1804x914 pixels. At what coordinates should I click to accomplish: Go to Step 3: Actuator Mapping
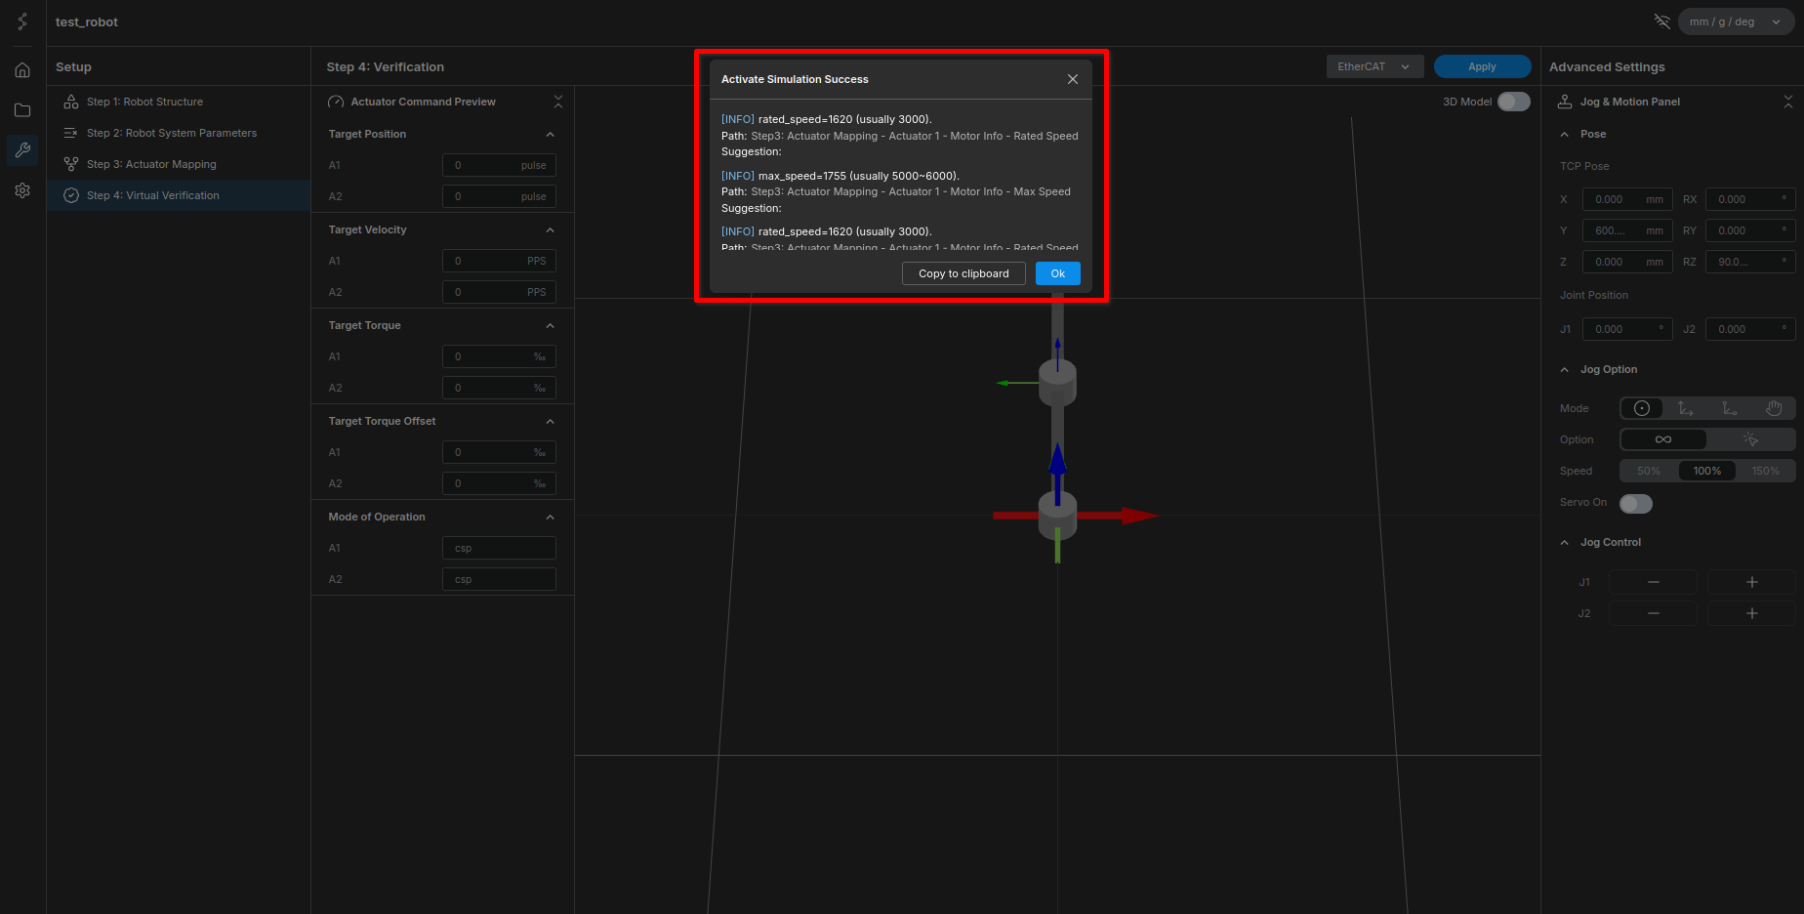151,164
